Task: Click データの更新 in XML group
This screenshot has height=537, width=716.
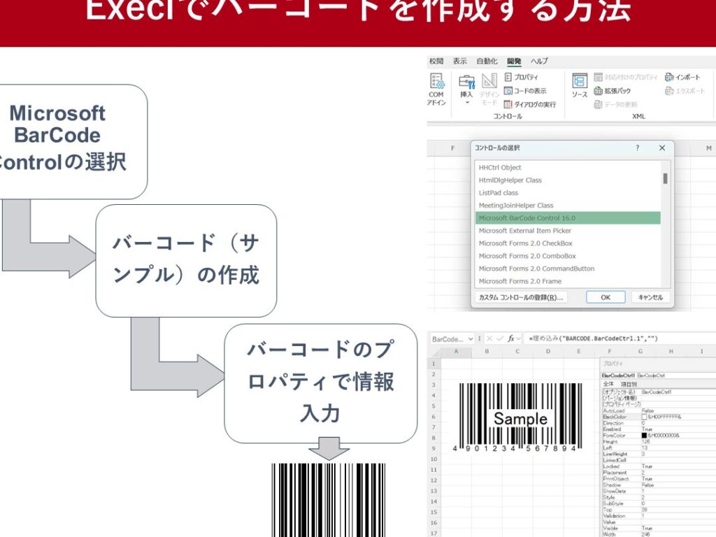Action: 615,105
